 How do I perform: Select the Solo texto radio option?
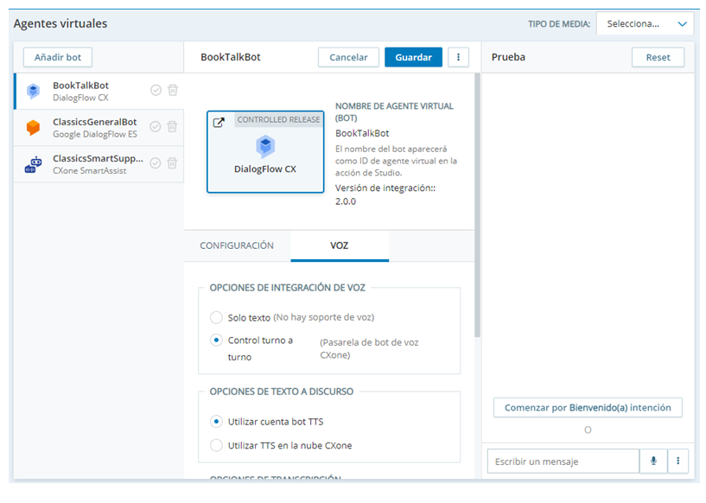217,317
